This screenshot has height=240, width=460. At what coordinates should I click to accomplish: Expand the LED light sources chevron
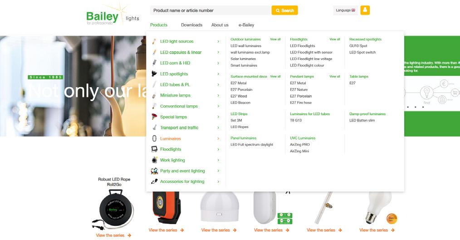[x=218, y=41]
